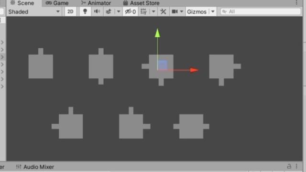Toggle scene lighting with the lightbulb icon
Viewport: 306px width, 172px height.
coord(85,11)
